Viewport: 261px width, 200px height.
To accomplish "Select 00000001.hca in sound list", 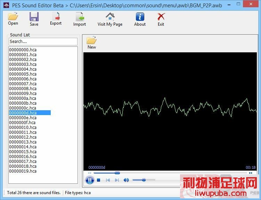I will click(23, 55).
